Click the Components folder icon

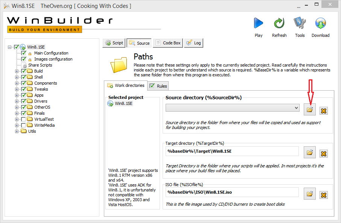[x=30, y=83]
